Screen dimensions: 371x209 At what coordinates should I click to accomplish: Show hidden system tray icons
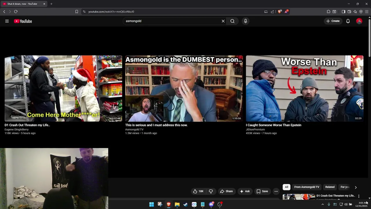pos(323,204)
